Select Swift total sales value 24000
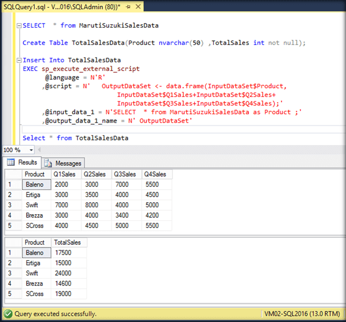The width and height of the screenshot is (346, 322). click(64, 274)
